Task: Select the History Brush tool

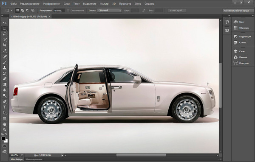Action: (5, 73)
